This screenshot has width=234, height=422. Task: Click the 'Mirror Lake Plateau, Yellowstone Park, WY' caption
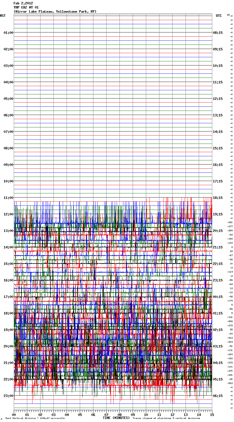[x=55, y=12]
